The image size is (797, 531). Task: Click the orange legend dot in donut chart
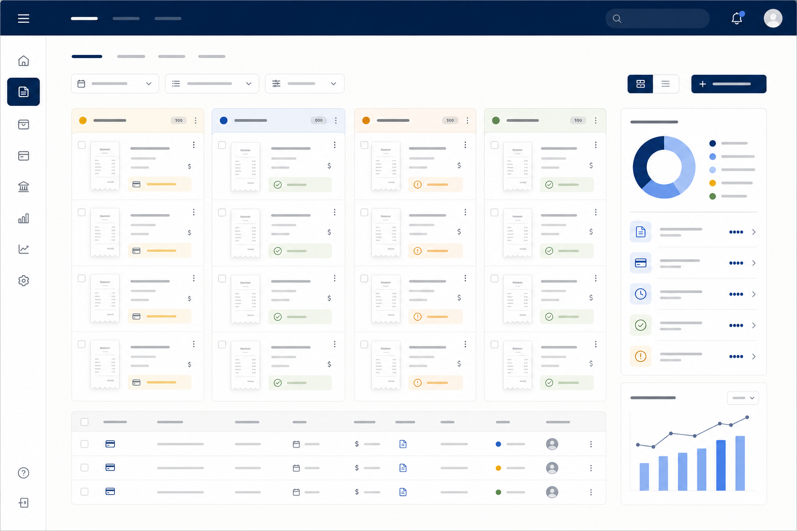click(x=712, y=183)
